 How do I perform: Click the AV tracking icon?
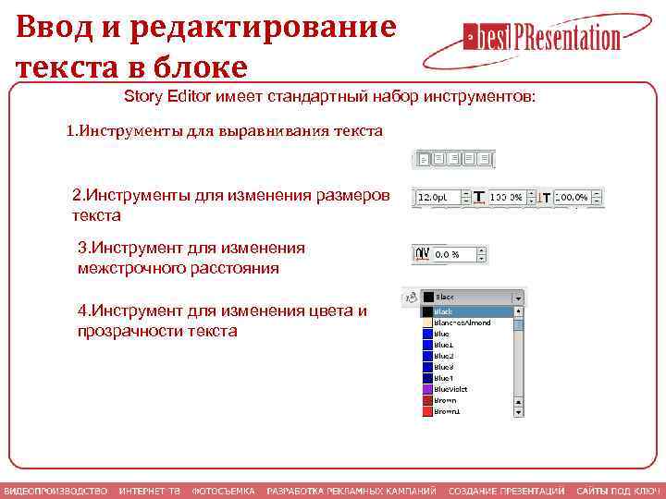pyautogui.click(x=422, y=254)
